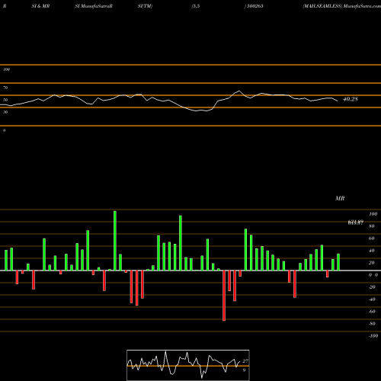Click the 50 level label on the RSI axis
This screenshot has width=381, height=381.
[5, 100]
